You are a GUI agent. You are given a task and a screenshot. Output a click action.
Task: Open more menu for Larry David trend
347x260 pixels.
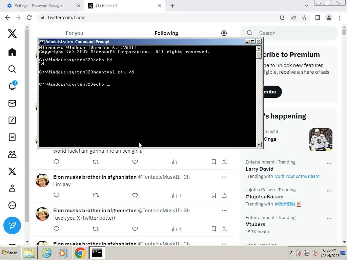click(329, 163)
